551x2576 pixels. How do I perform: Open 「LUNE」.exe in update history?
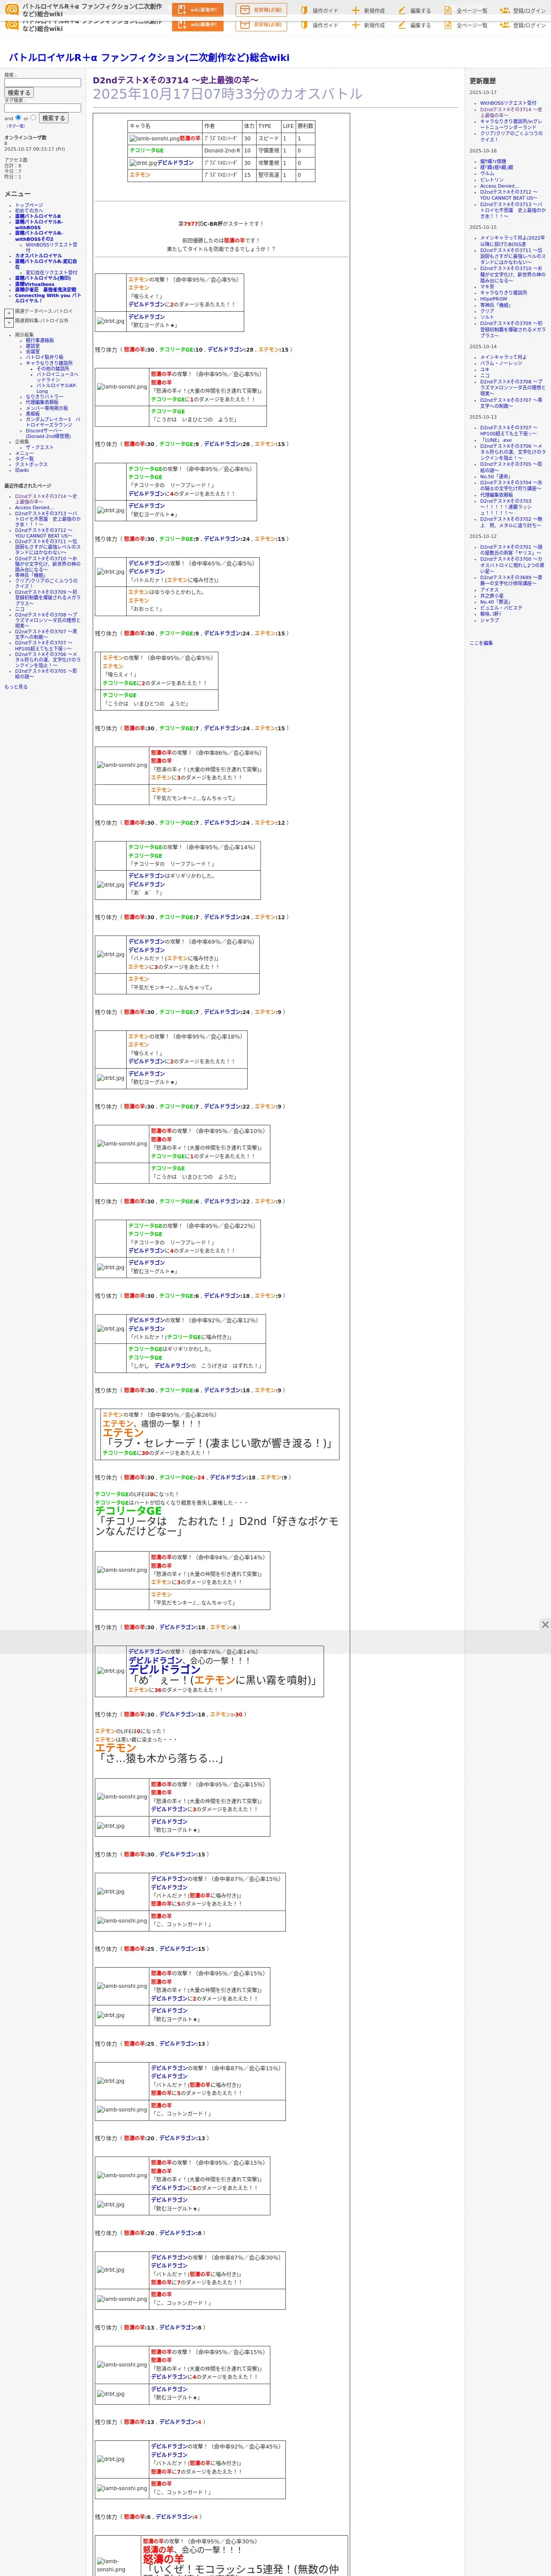coord(496,440)
